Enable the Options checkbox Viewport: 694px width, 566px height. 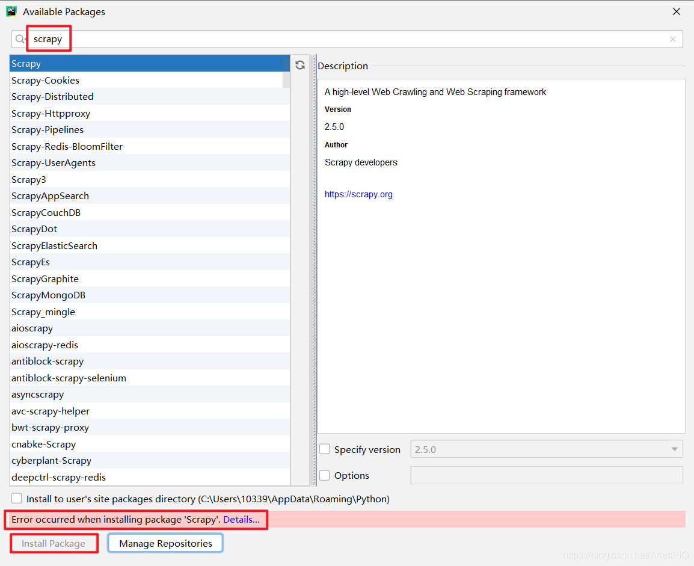(325, 475)
